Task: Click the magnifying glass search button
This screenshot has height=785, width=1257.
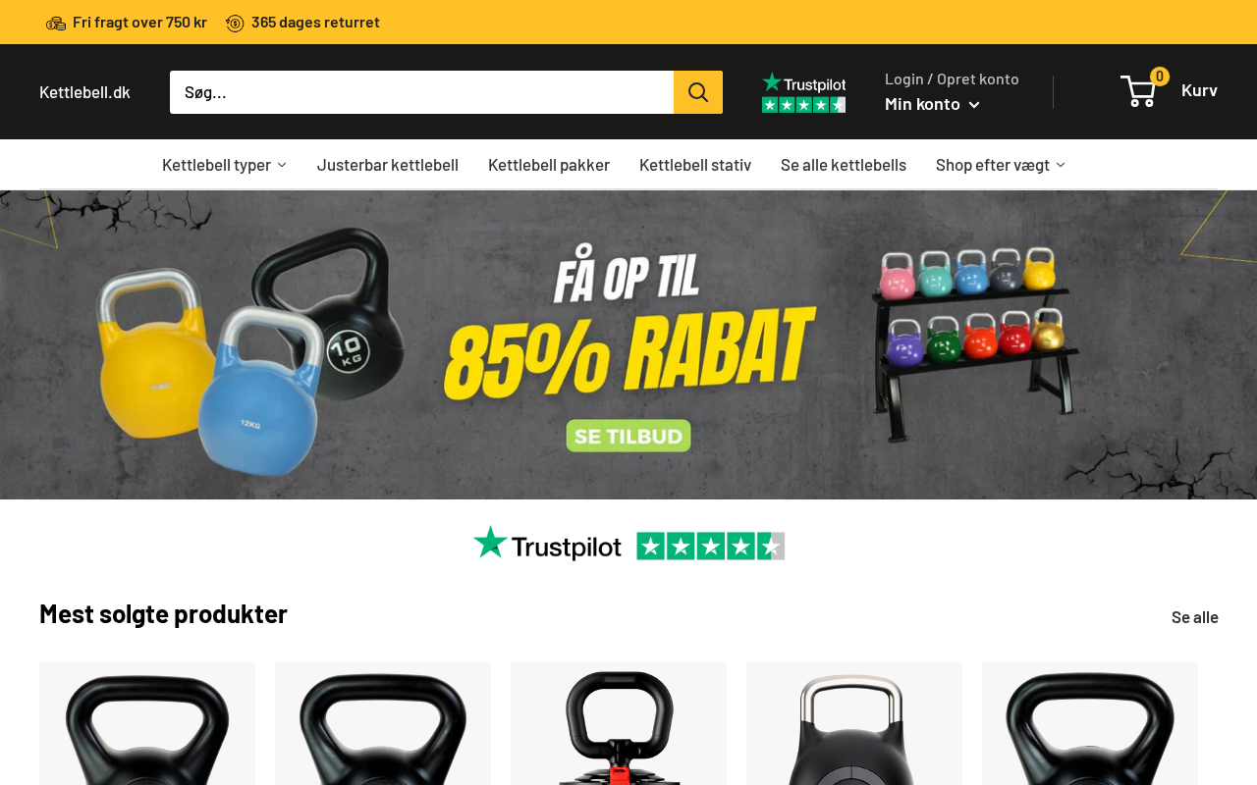Action: (698, 92)
